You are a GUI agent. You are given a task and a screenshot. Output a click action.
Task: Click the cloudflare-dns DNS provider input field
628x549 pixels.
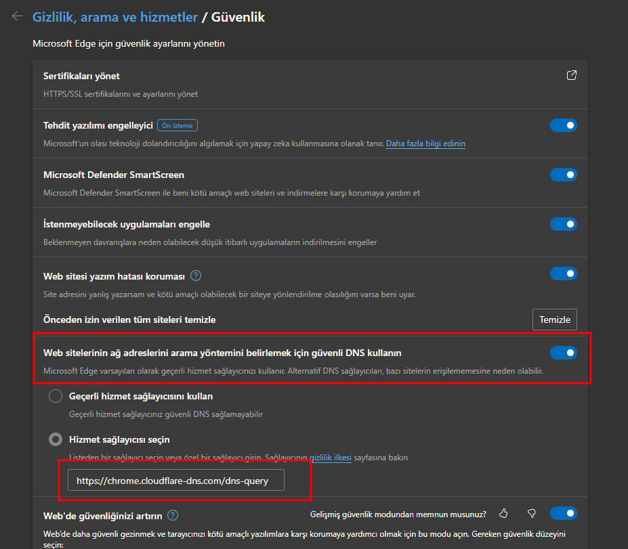[176, 480]
